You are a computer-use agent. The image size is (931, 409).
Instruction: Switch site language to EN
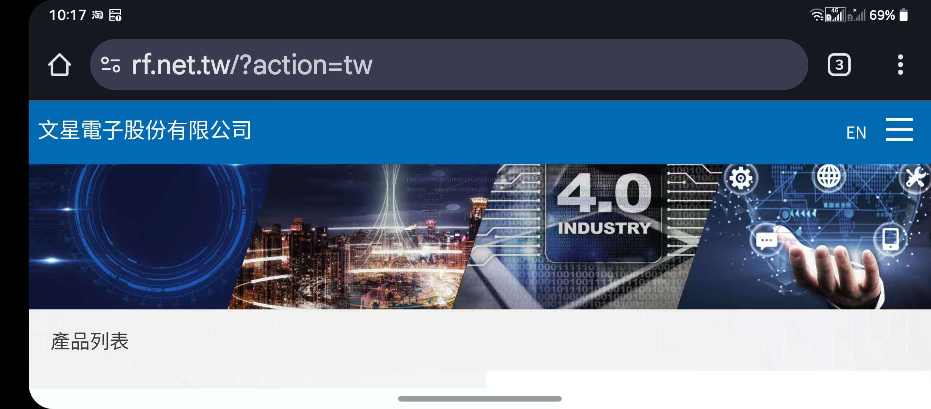(x=856, y=133)
